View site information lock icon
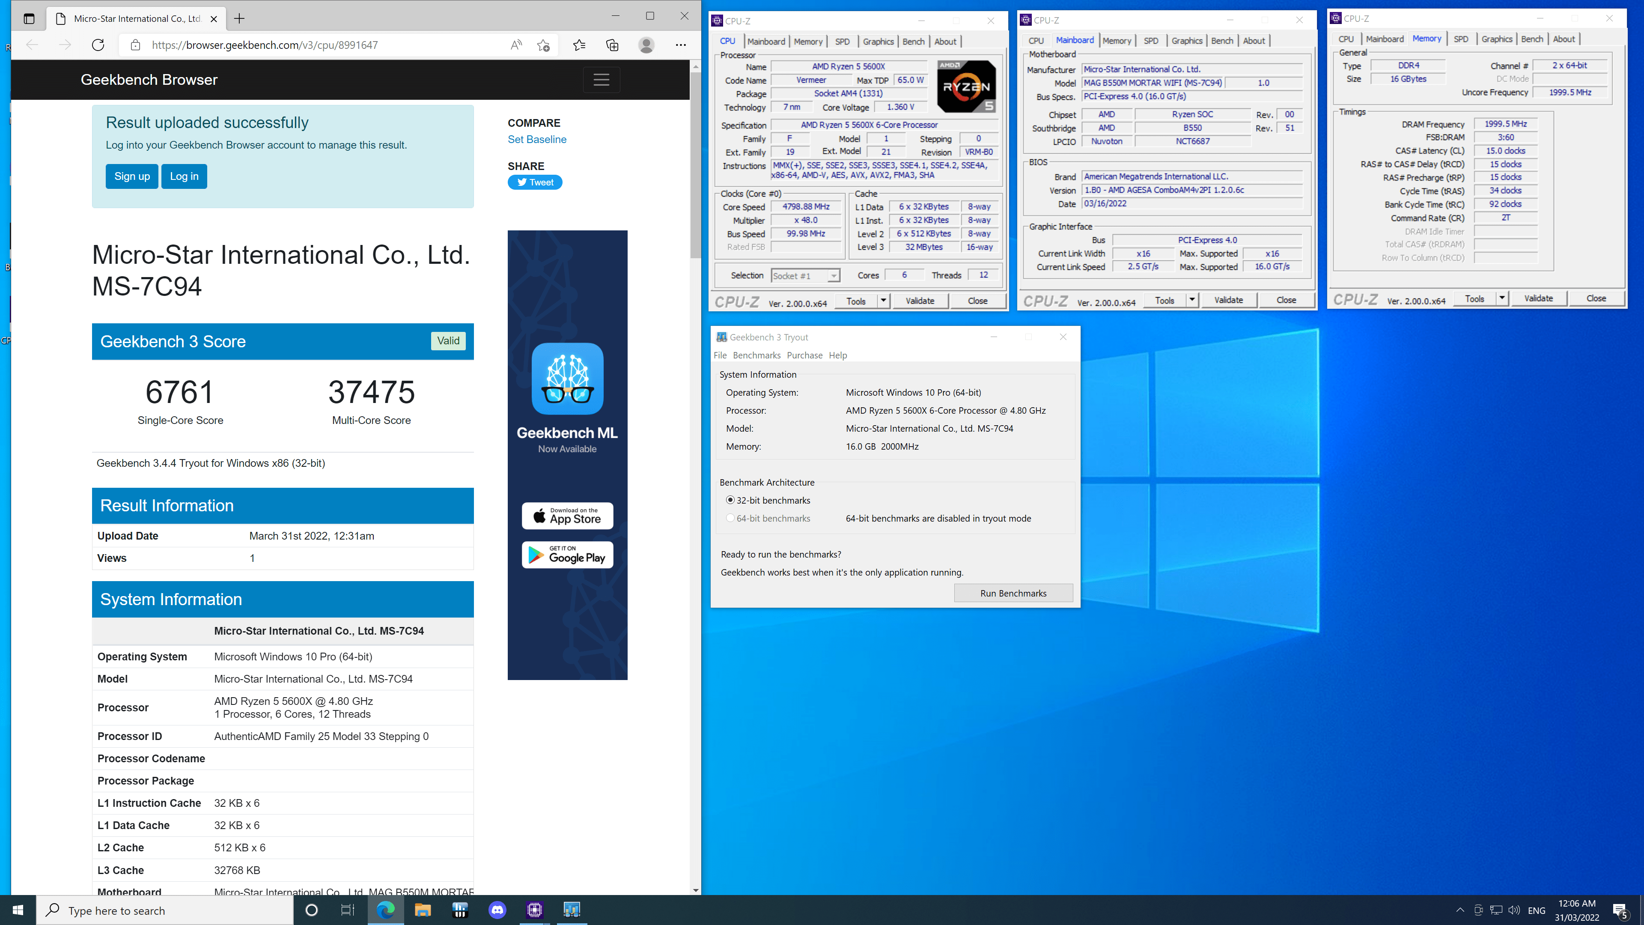Viewport: 1644px width, 925px height. (x=135, y=45)
